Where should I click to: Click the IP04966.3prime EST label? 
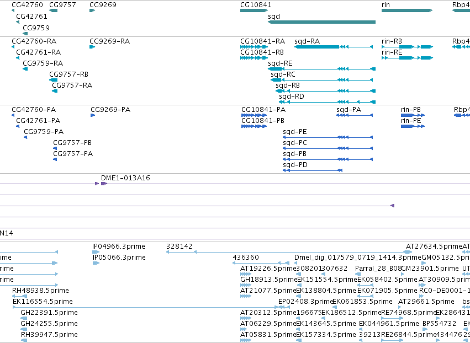119,246
